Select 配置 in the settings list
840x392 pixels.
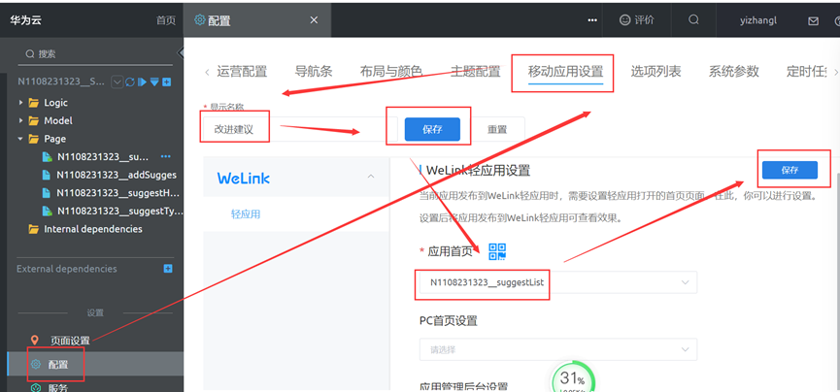tap(95, 365)
